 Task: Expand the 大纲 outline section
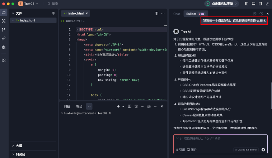[18, 146]
